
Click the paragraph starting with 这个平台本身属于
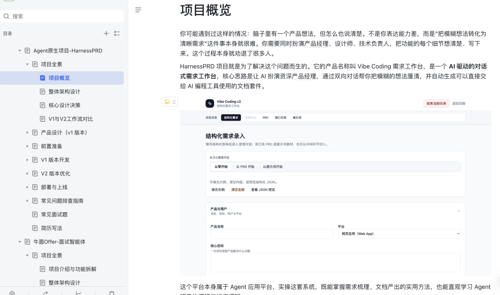pyautogui.click(x=335, y=289)
